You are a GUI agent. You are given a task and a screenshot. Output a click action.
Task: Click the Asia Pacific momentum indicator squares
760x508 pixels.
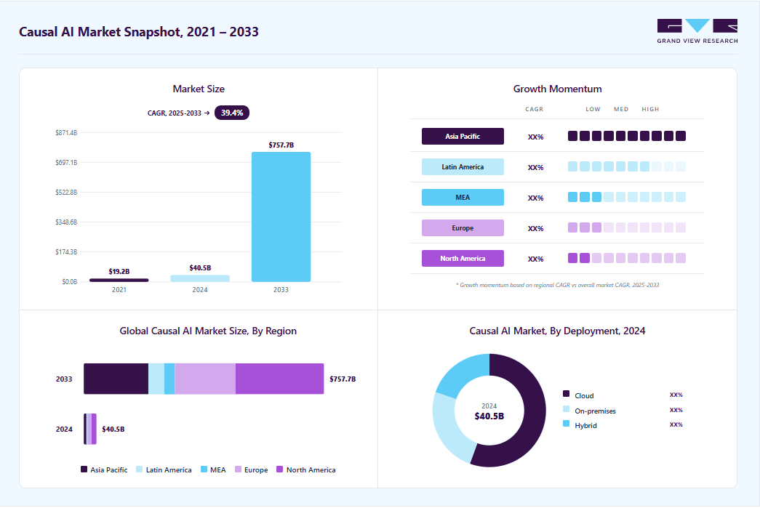point(627,136)
